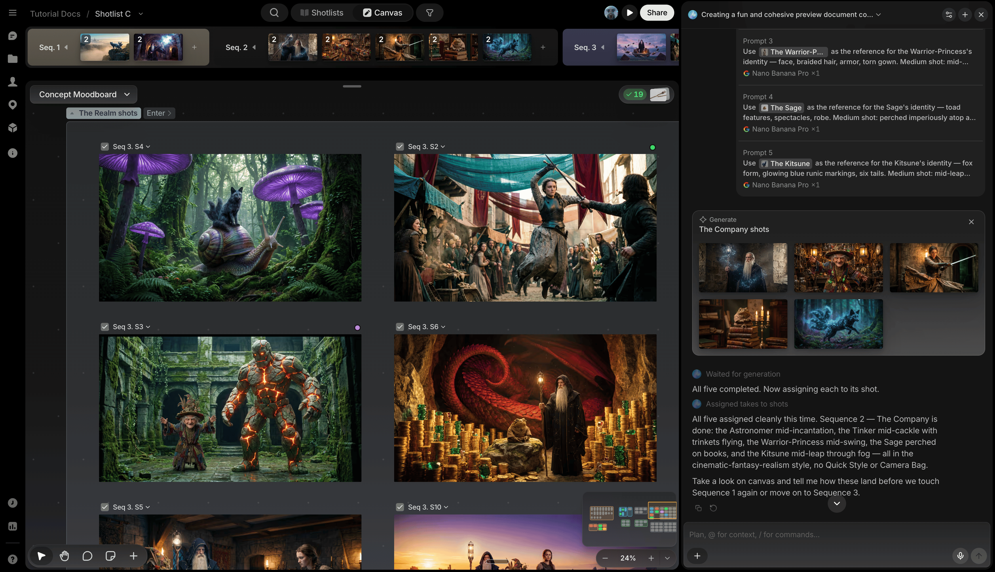Open the characters person icon in left sidebar

pos(13,82)
